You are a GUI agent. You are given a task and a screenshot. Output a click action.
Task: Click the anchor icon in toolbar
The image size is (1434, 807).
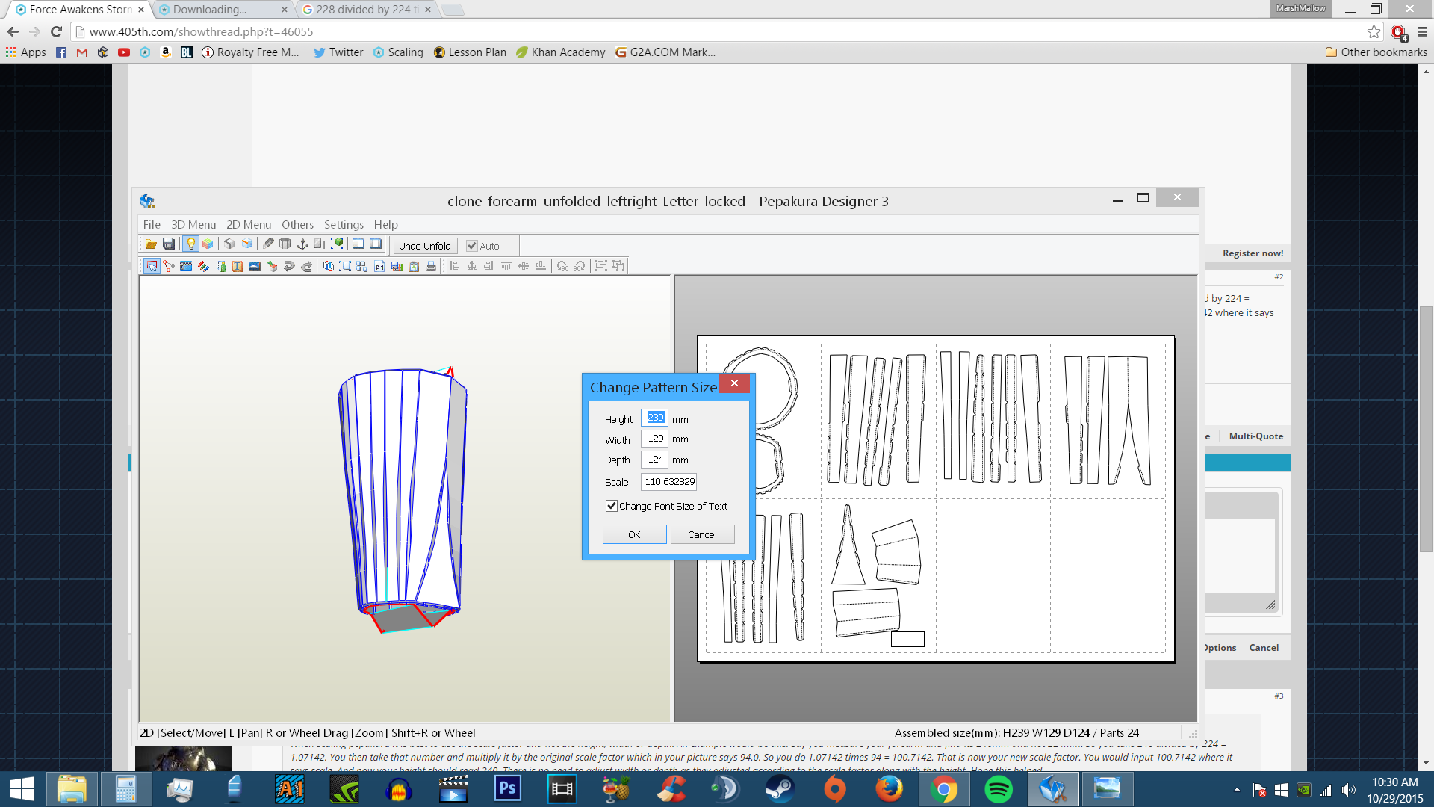[302, 244]
